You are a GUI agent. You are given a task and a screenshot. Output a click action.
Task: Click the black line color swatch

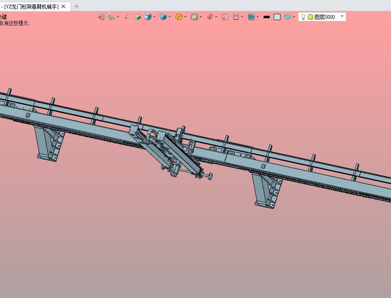[x=266, y=17]
